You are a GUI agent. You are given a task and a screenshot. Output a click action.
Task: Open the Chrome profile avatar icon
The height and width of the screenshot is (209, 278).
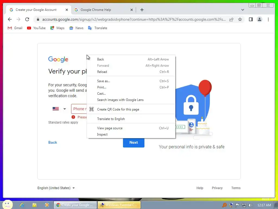(x=259, y=19)
